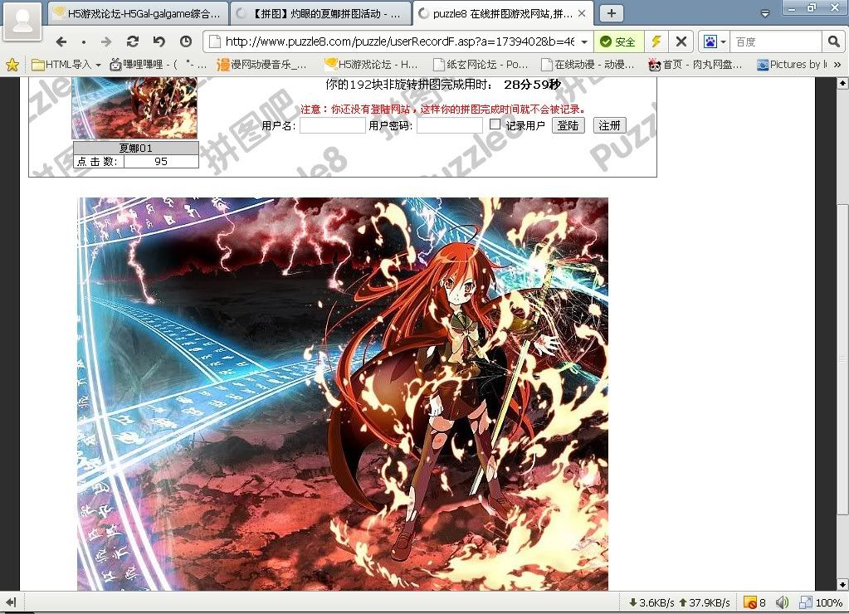Click the search magnifier icon
This screenshot has height=614, width=849.
click(833, 41)
